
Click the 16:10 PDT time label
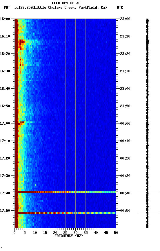tap(5, 36)
